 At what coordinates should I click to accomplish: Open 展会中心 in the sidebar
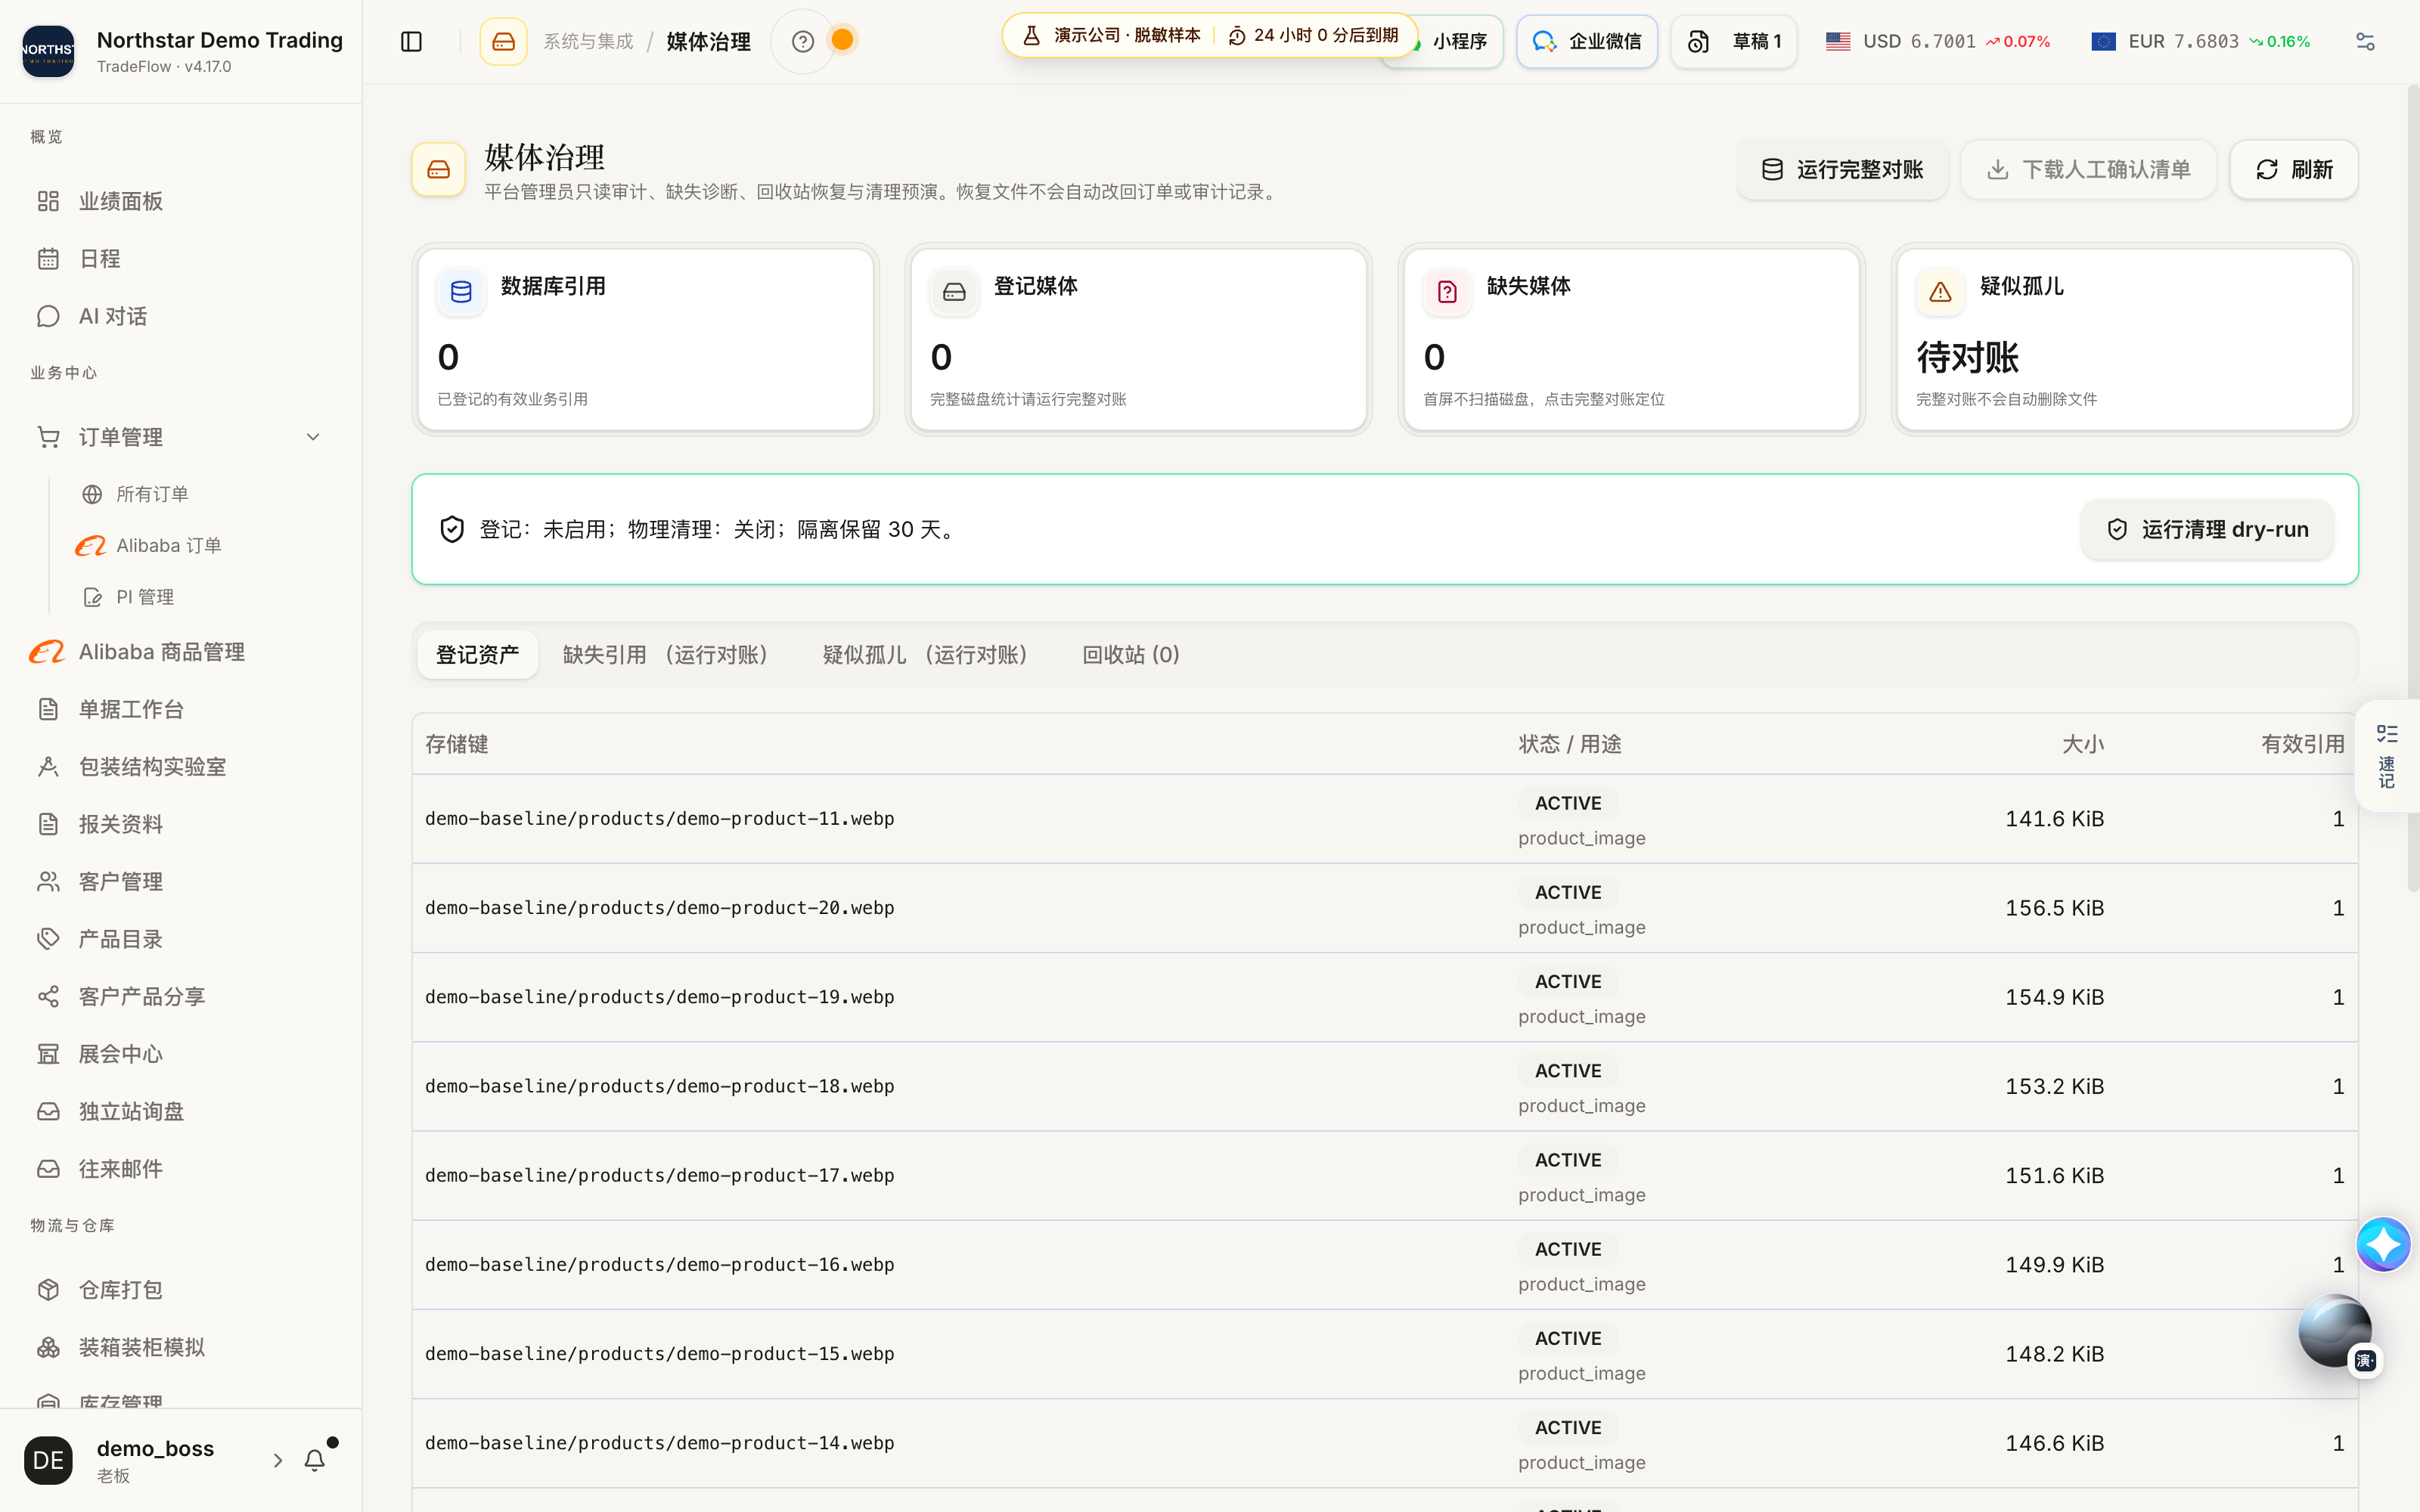180,1054
